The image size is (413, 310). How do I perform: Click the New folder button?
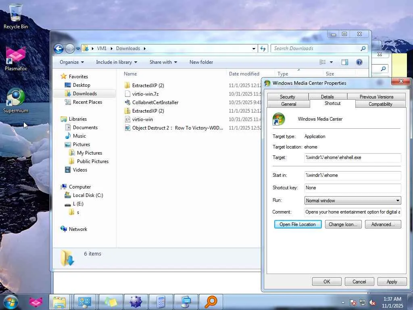pos(201,62)
